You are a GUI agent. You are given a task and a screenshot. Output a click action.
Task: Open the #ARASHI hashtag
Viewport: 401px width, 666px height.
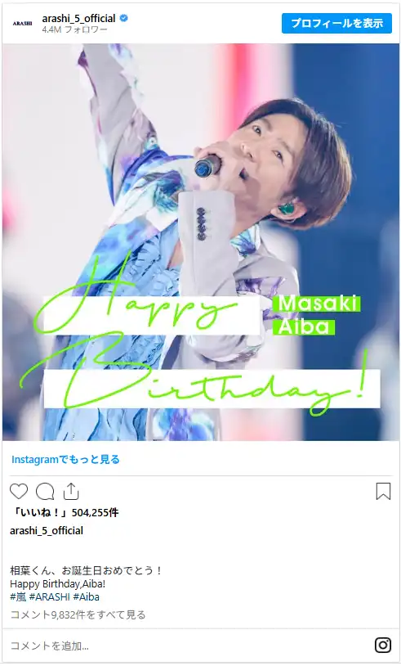click(50, 596)
